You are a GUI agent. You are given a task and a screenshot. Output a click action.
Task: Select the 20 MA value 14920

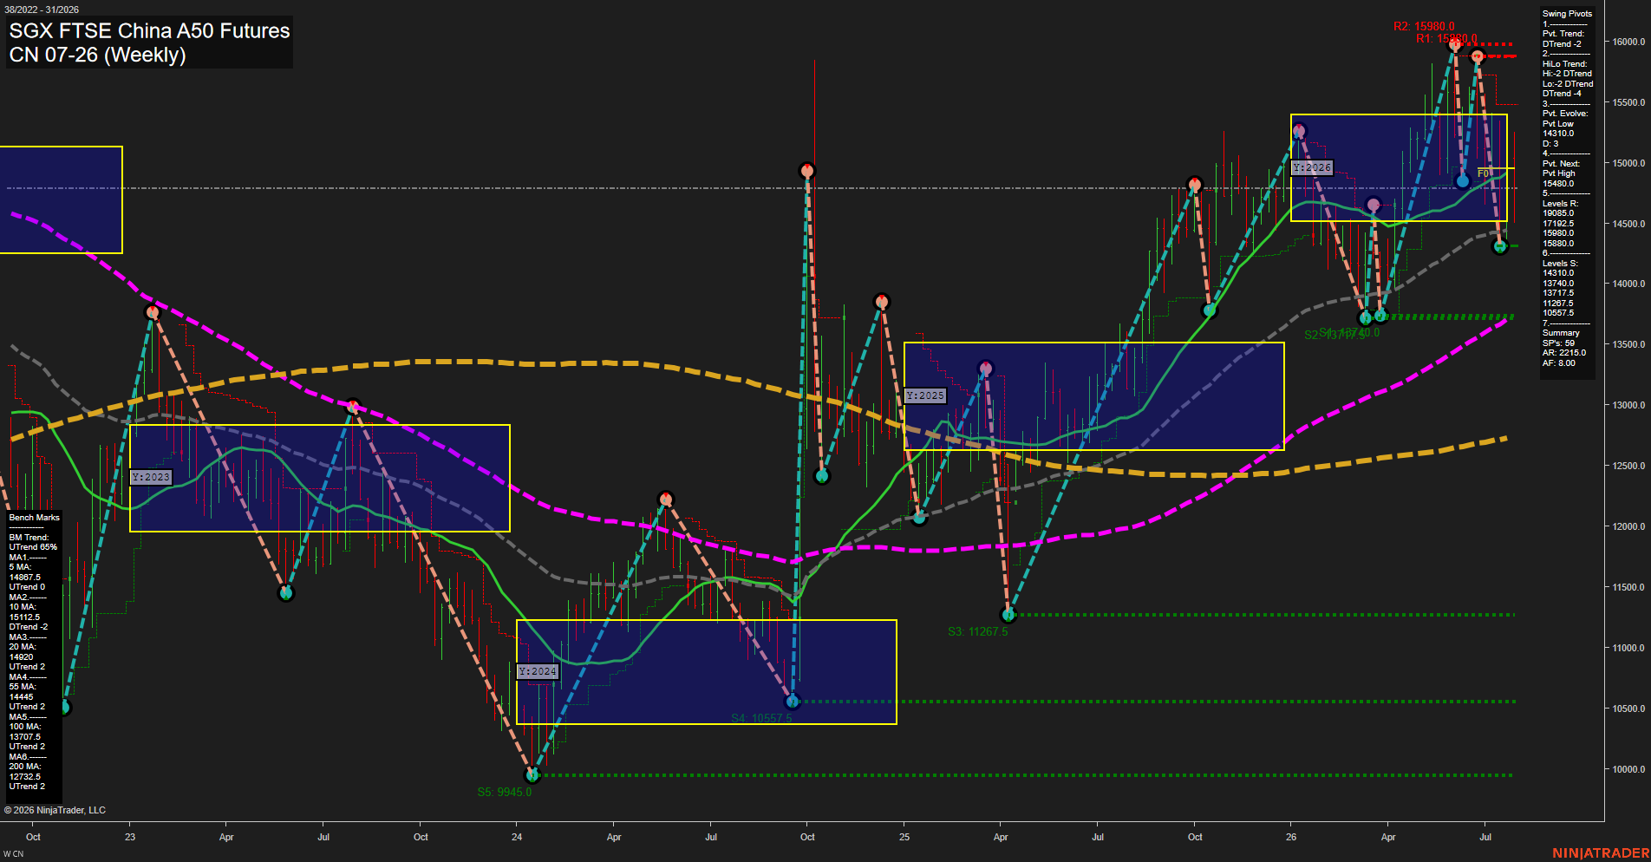pyautogui.click(x=22, y=656)
